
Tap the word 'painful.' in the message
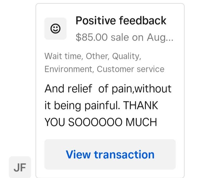point(102,106)
